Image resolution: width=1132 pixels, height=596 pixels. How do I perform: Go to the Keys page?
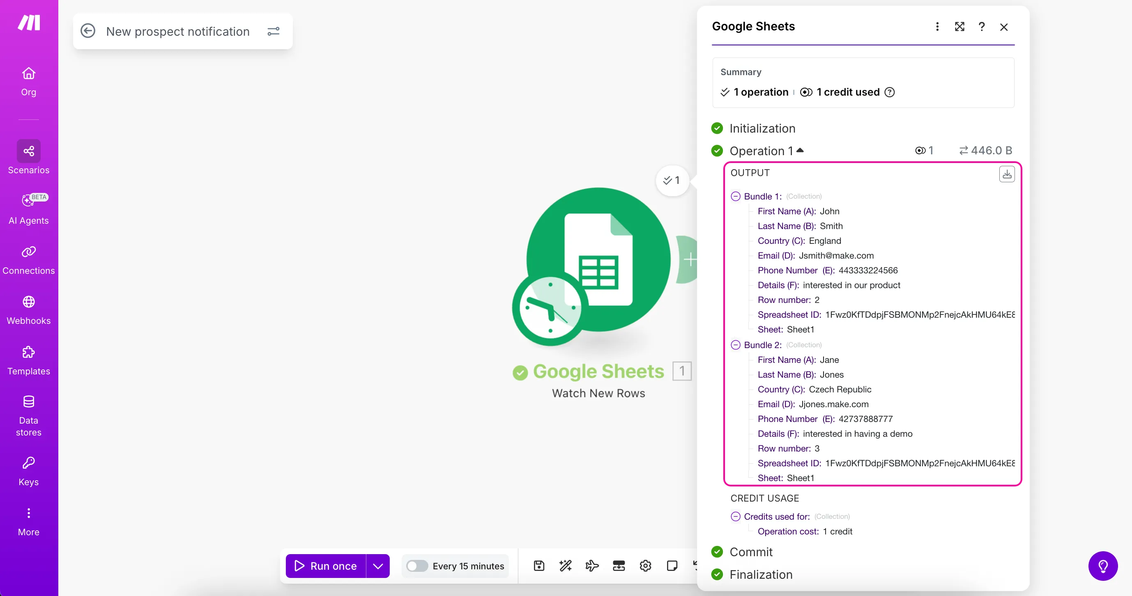click(x=29, y=471)
